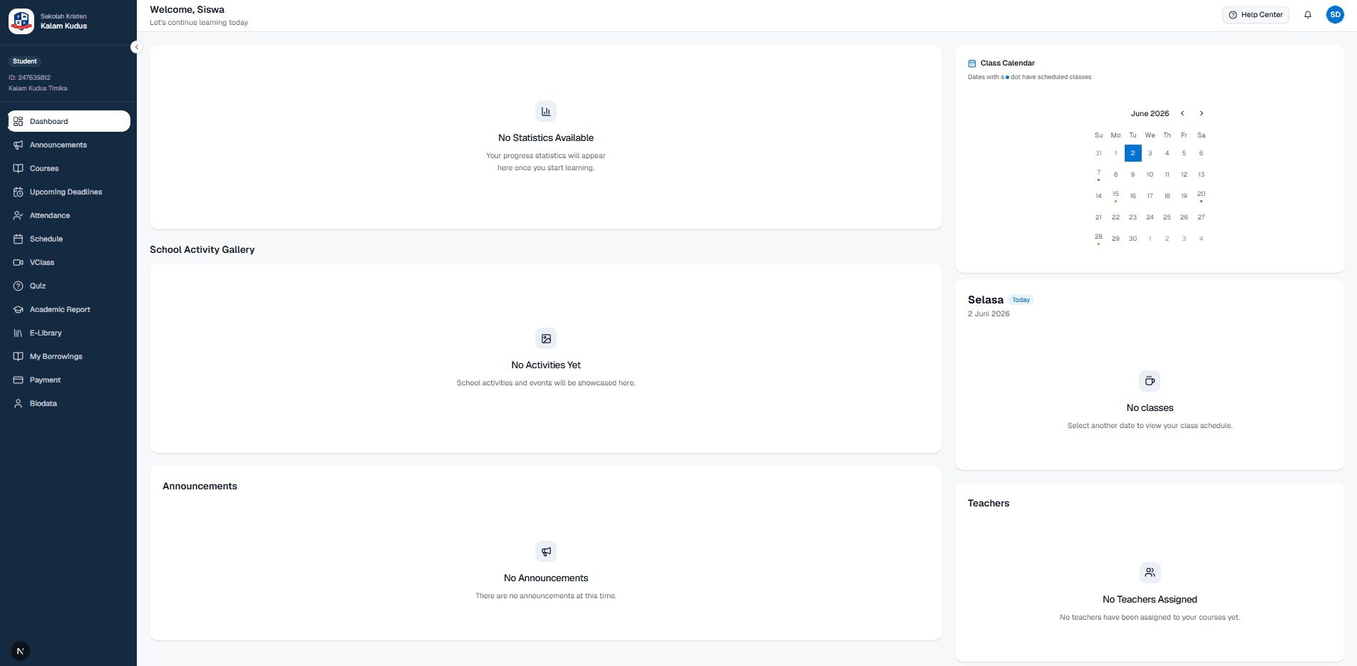
Task: Click the Academic Report graduation cap icon
Action: [x=19, y=309]
